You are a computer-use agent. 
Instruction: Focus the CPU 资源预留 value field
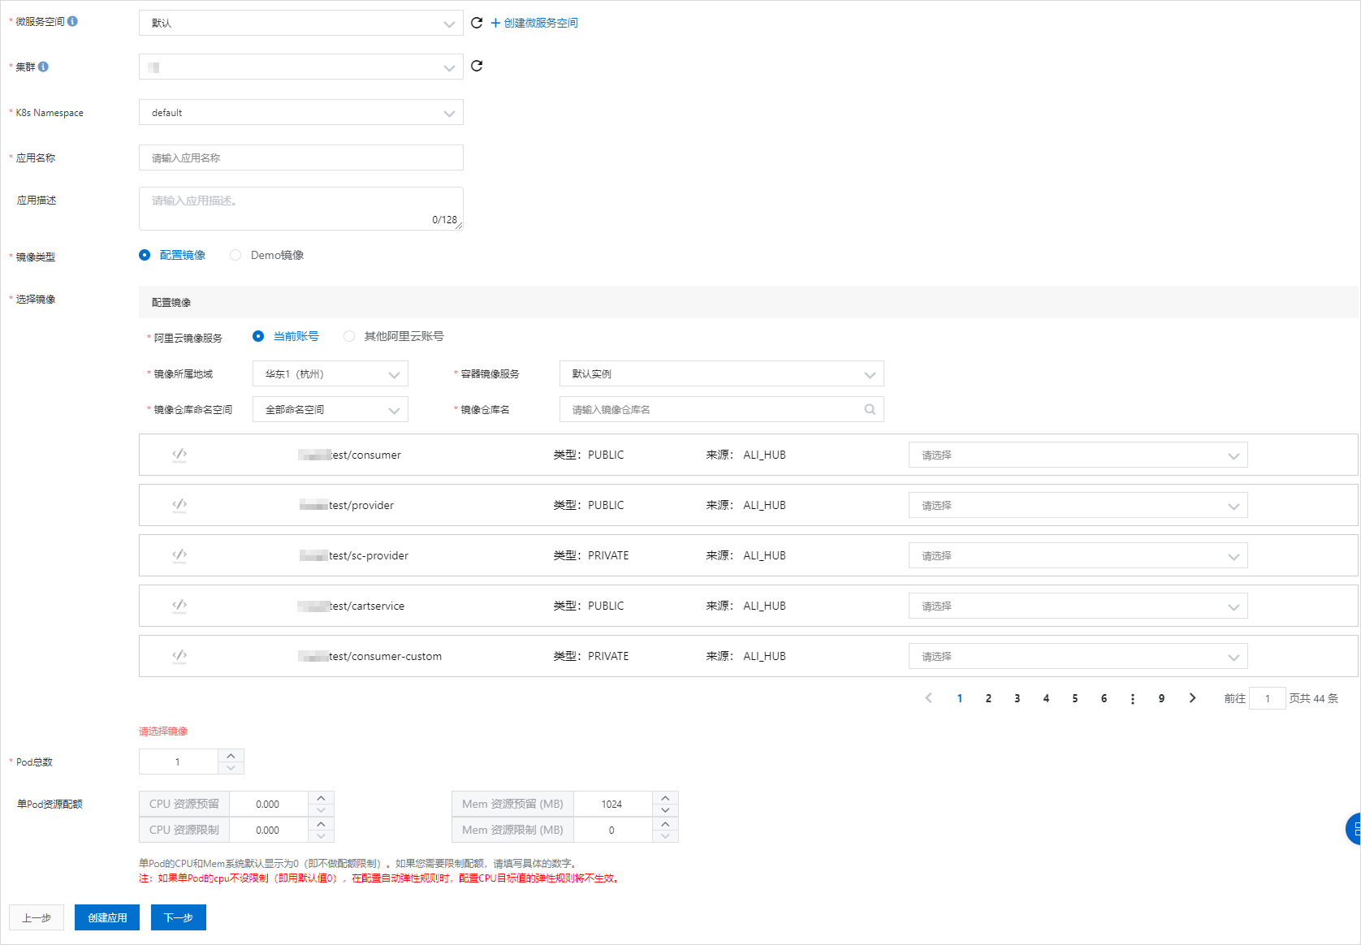coord(269,804)
